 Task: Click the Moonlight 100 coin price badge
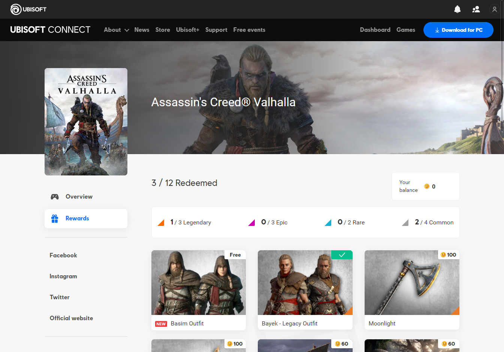449,255
